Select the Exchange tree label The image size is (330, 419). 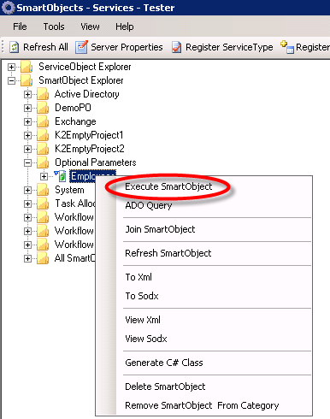click(75, 121)
